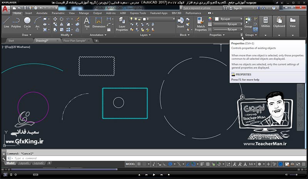Click the command line input field
Screen dimensions: 308x179
pos(156,158)
